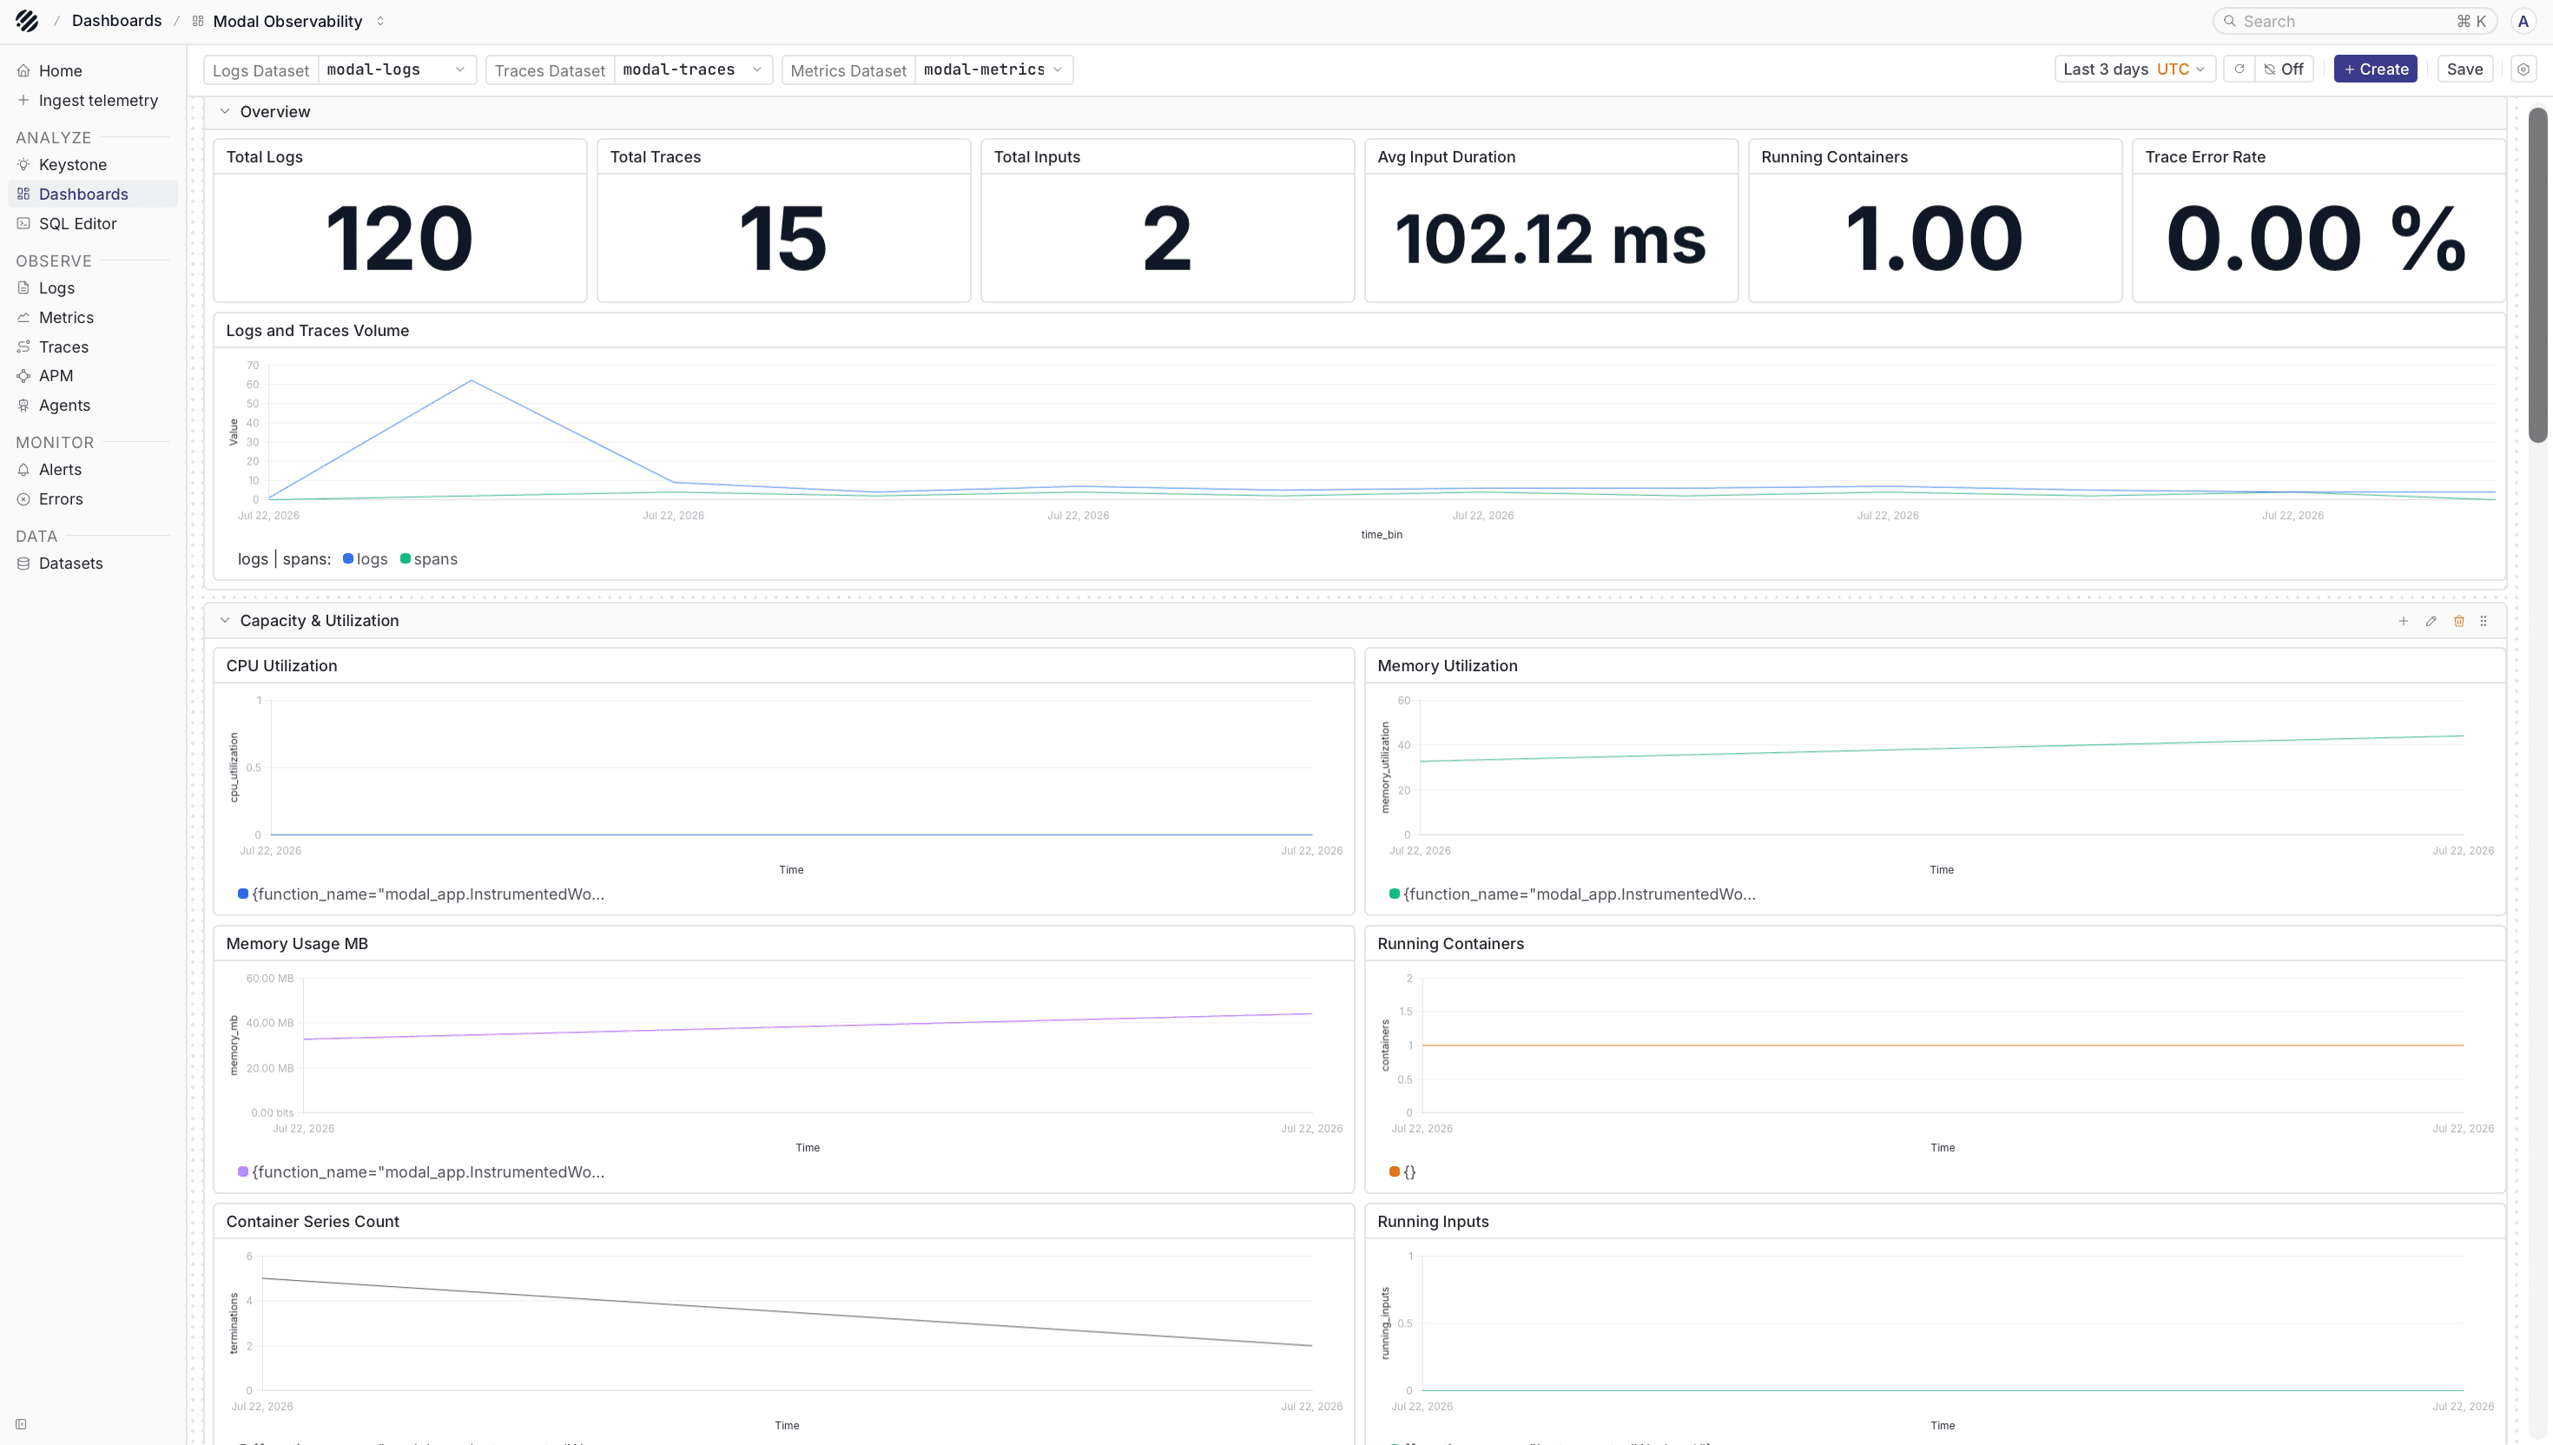This screenshot has height=1445, width=2553.
Task: Edit the Capacity & Utilization section
Action: click(x=2431, y=621)
